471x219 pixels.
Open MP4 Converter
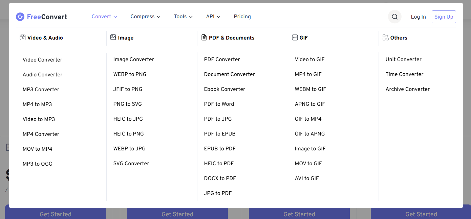tap(41, 134)
